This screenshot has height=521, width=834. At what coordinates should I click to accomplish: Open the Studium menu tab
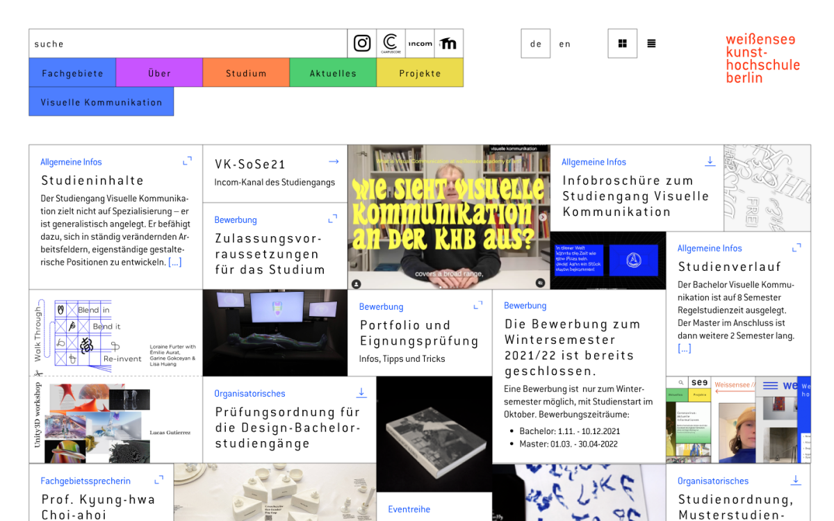point(246,73)
